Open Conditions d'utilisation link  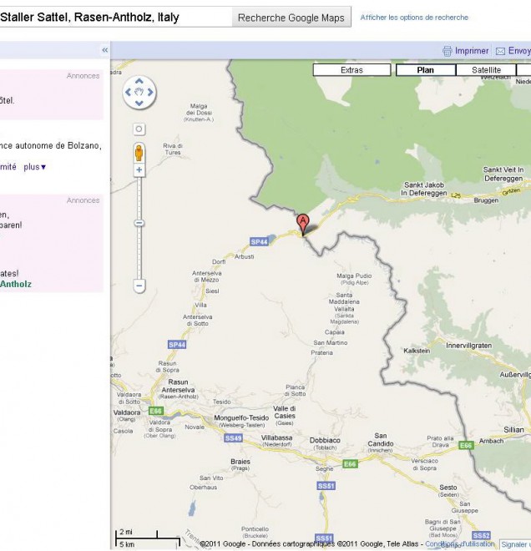click(x=460, y=544)
